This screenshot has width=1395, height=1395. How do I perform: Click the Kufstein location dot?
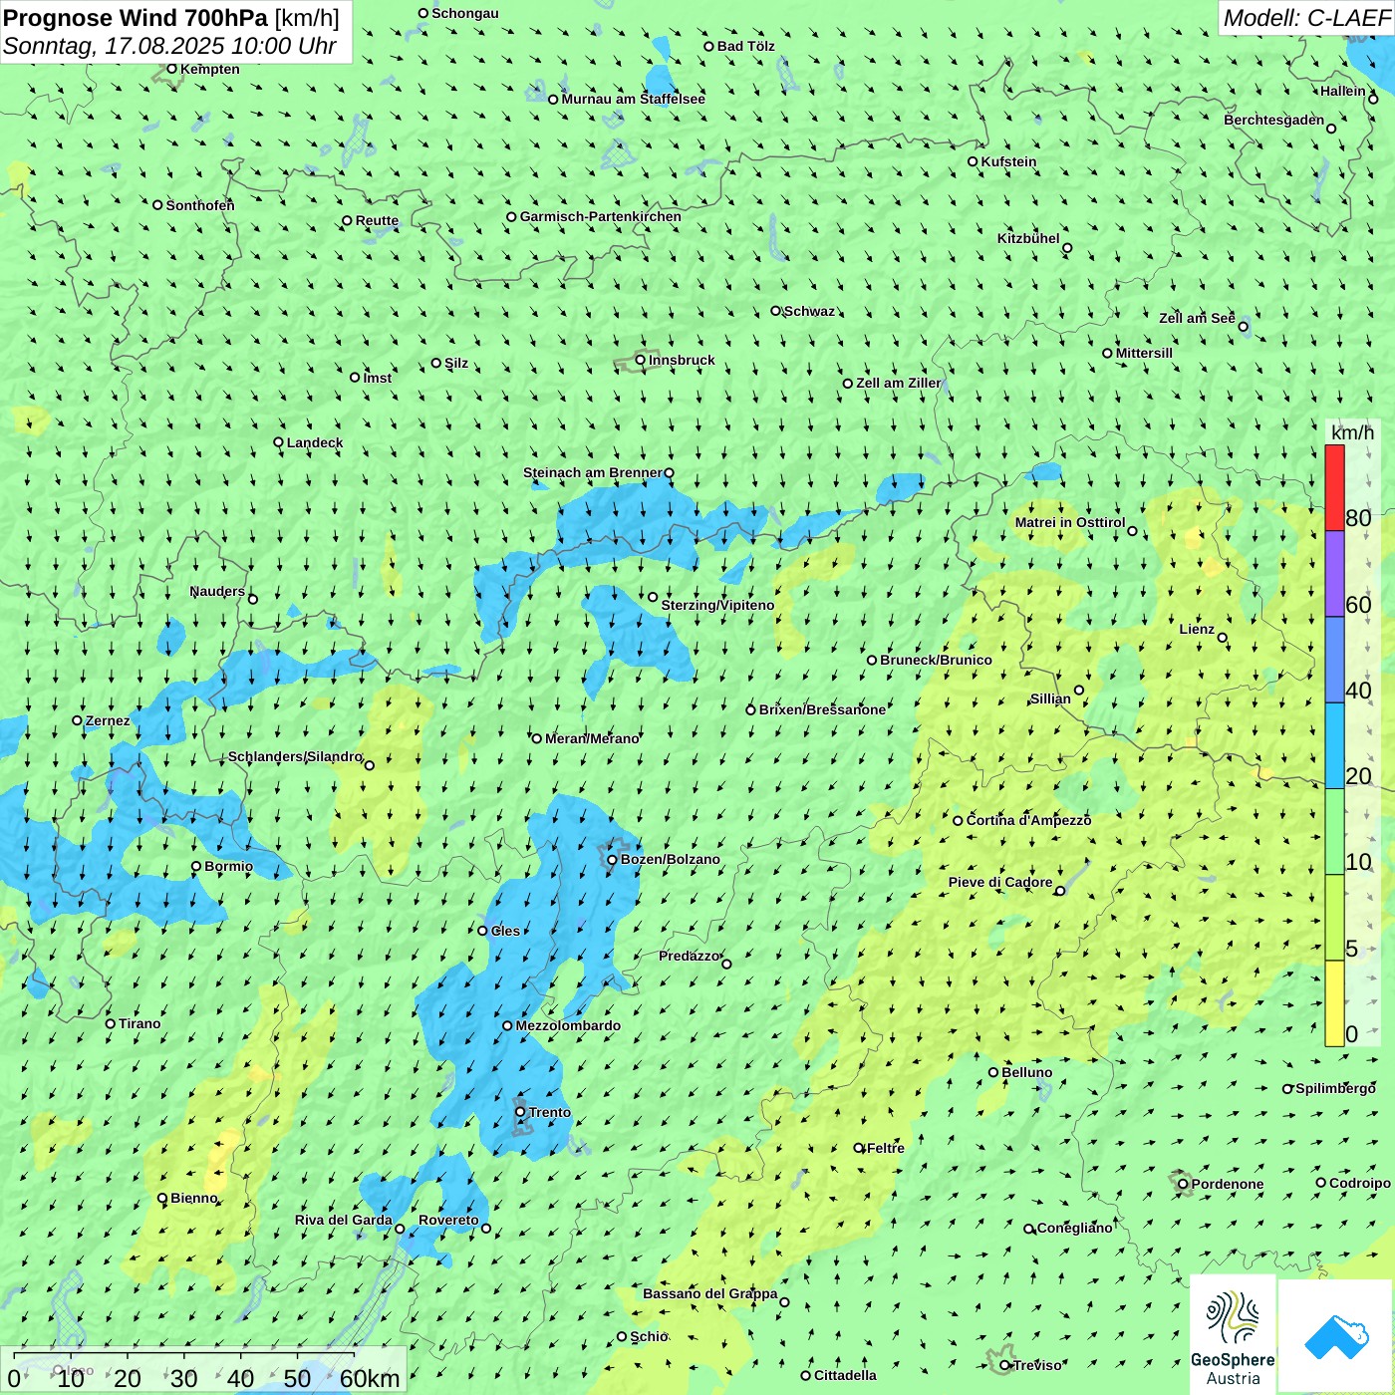coord(973,161)
